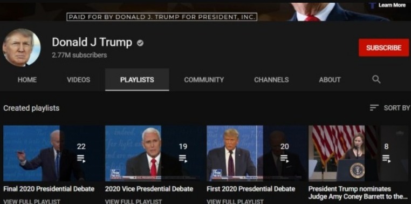Switch to the HOME tab
The width and height of the screenshot is (411, 204).
point(27,80)
